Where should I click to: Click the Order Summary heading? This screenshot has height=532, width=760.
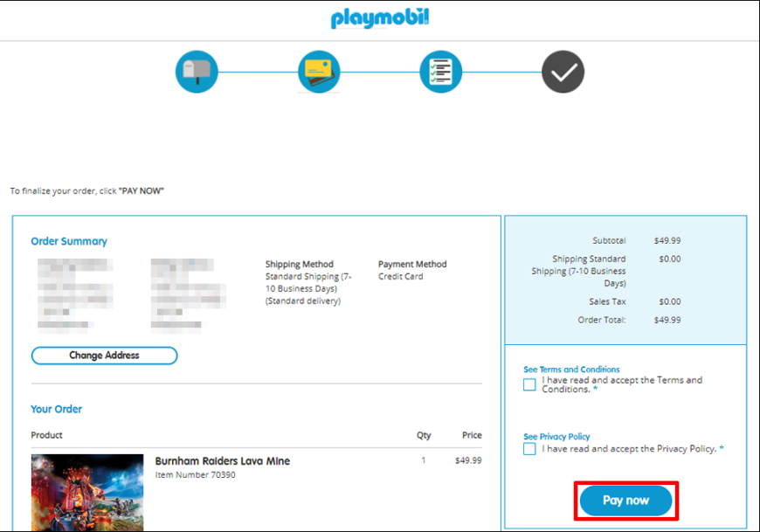[x=69, y=241]
